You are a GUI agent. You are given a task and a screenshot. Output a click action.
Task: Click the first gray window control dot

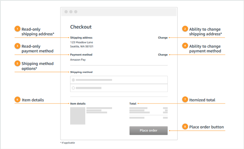[x=66, y=12]
